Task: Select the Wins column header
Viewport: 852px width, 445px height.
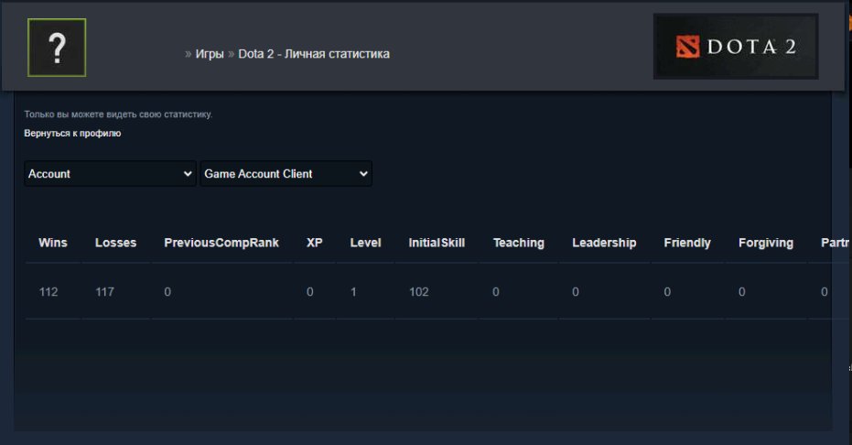Action: pos(53,243)
